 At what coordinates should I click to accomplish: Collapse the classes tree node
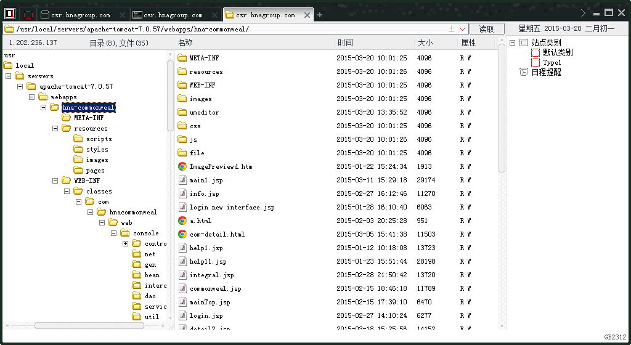(67, 191)
